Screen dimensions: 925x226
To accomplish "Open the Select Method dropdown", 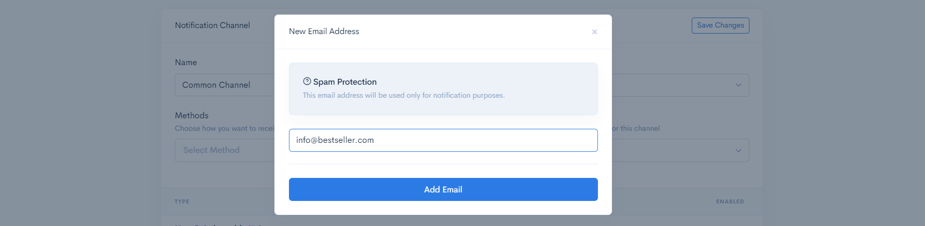I will tap(225, 150).
